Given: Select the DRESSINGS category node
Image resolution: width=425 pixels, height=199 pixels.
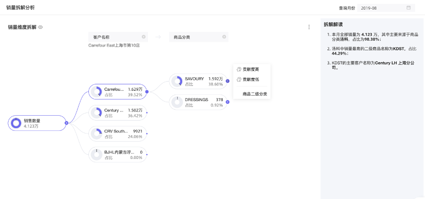Looking at the screenshot, I should 198,102.
